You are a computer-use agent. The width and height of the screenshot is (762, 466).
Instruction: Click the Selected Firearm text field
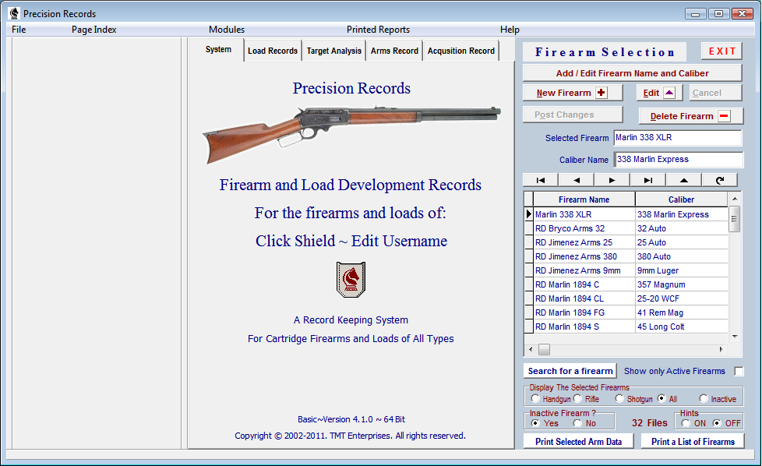[677, 138]
